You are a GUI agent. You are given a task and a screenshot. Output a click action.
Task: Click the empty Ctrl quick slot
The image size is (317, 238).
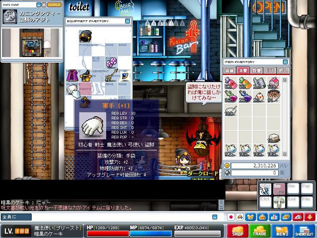tap(265, 202)
